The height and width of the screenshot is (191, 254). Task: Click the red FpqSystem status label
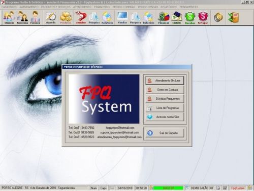pos(238,188)
